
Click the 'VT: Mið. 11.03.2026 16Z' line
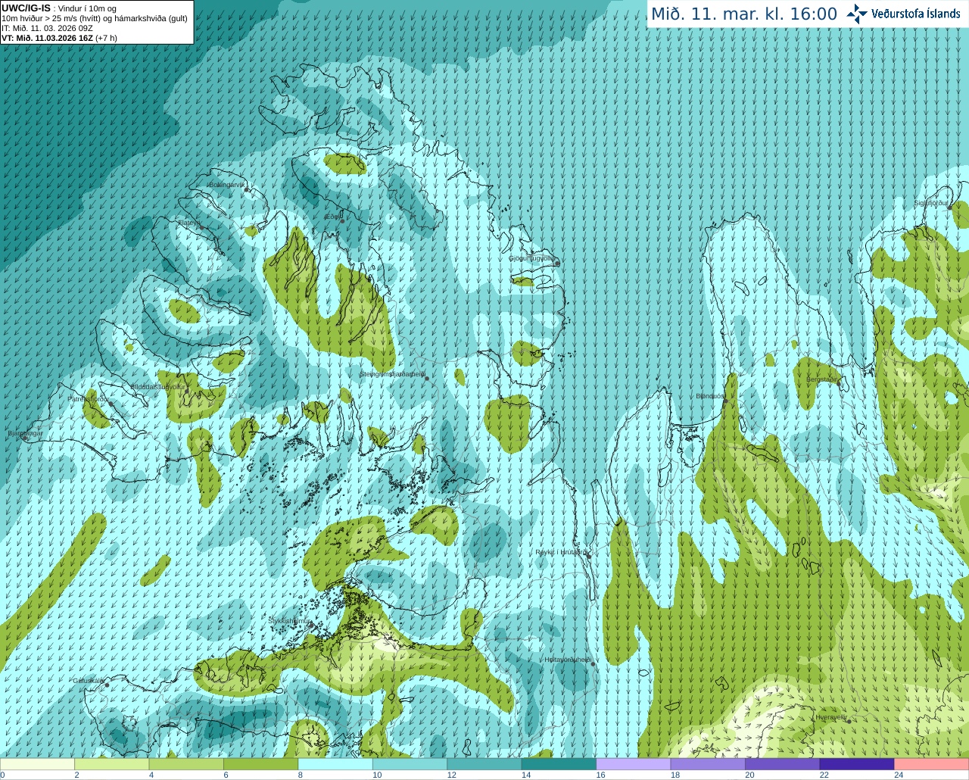(x=48, y=38)
